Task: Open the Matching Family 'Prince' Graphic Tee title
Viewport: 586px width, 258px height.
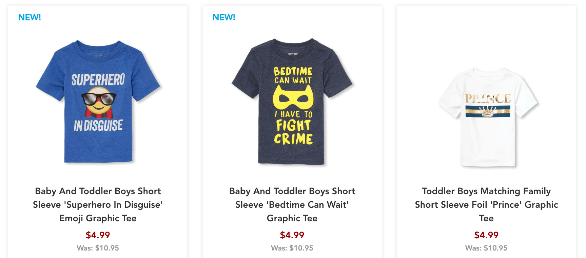Action: click(x=486, y=205)
